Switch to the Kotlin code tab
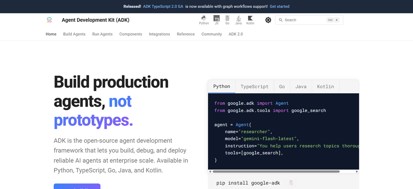The width and height of the screenshot is (413, 189). click(325, 86)
